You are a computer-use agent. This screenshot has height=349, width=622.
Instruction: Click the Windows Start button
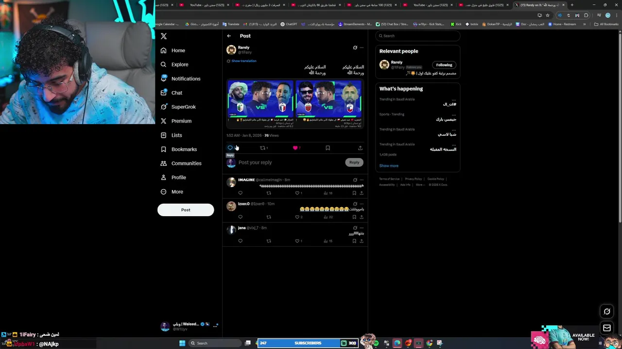(x=182, y=343)
